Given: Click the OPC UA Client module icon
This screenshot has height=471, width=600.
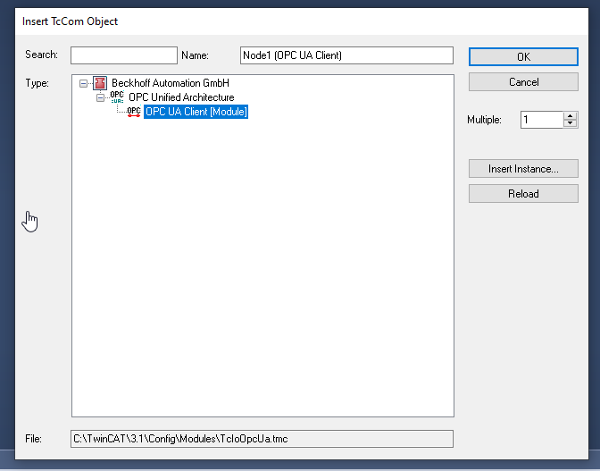Looking at the screenshot, I should click(x=134, y=112).
